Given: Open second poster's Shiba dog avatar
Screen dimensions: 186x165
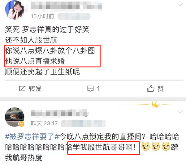Looking at the screenshot, I should coord(15,117).
